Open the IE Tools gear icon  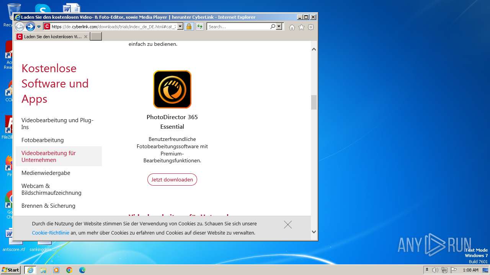click(x=311, y=27)
